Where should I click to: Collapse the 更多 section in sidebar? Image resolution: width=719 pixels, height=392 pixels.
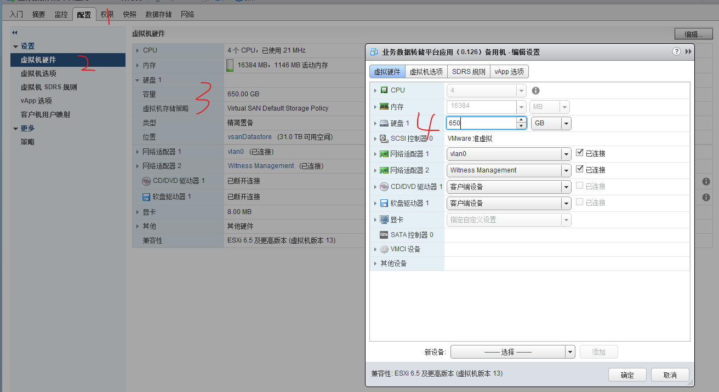click(x=15, y=129)
